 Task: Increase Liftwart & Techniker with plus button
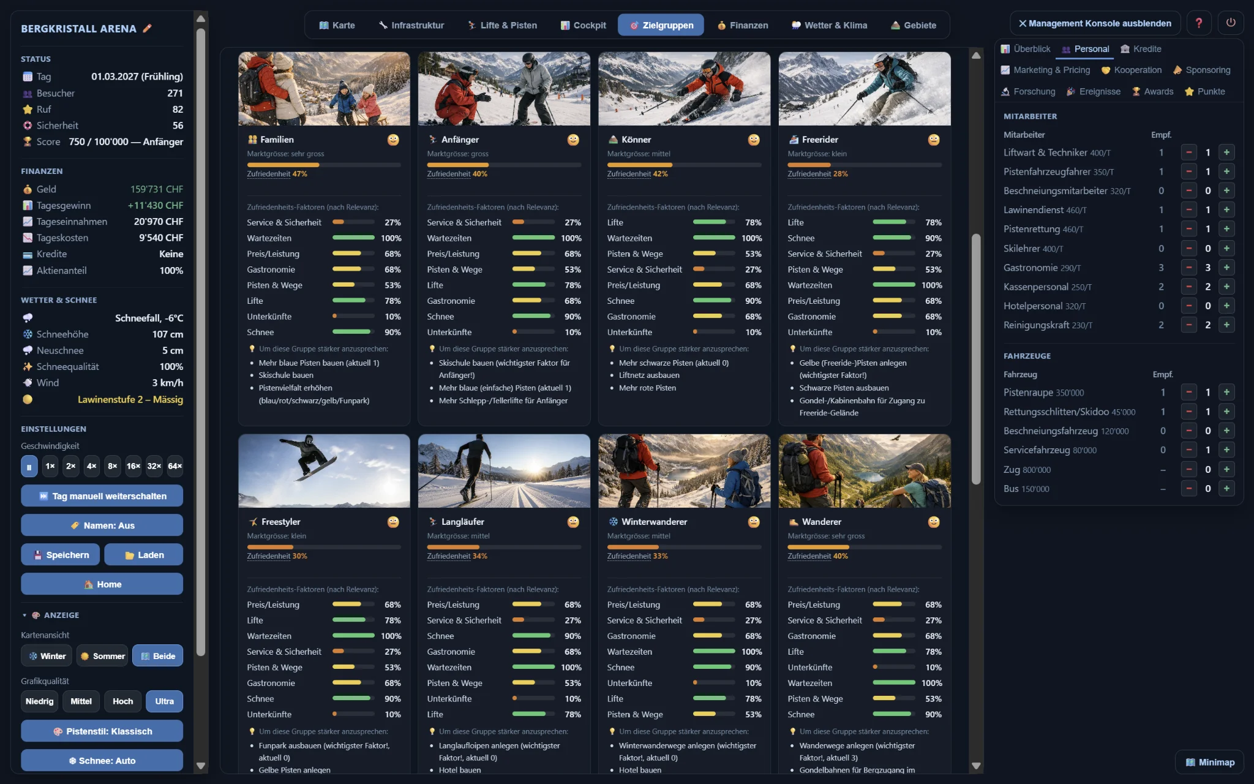1226,153
